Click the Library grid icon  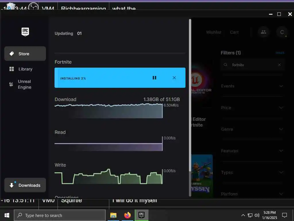11,69
